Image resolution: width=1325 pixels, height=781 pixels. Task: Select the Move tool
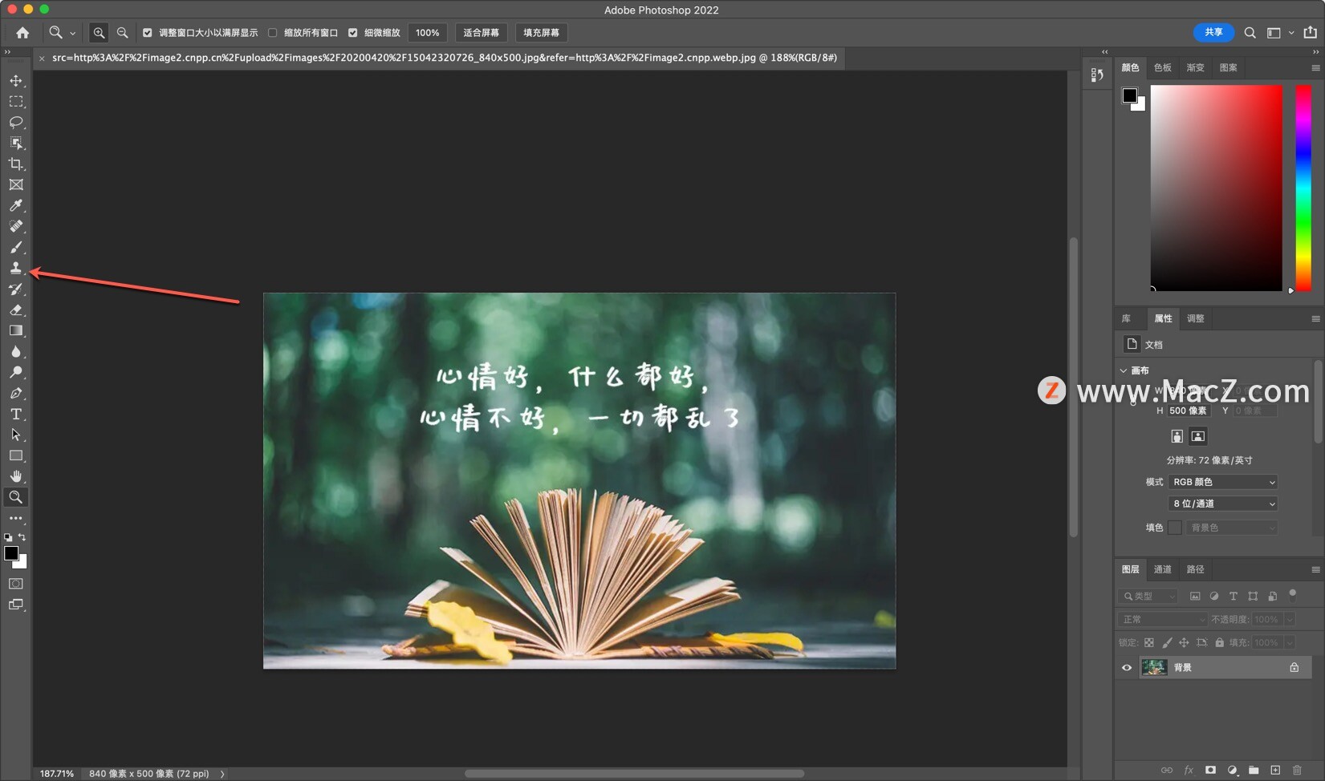[15, 81]
